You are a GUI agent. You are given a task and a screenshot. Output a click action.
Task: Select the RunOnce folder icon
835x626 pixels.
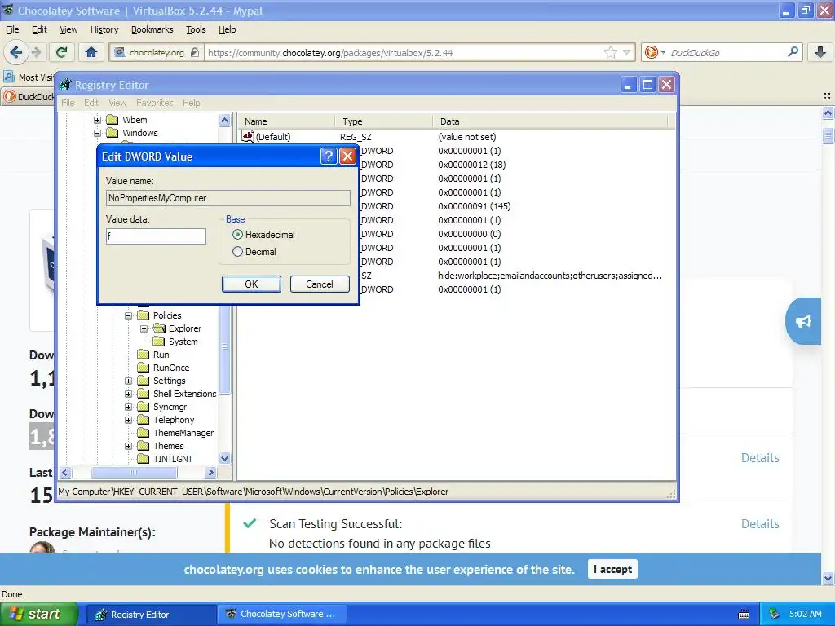[143, 368]
